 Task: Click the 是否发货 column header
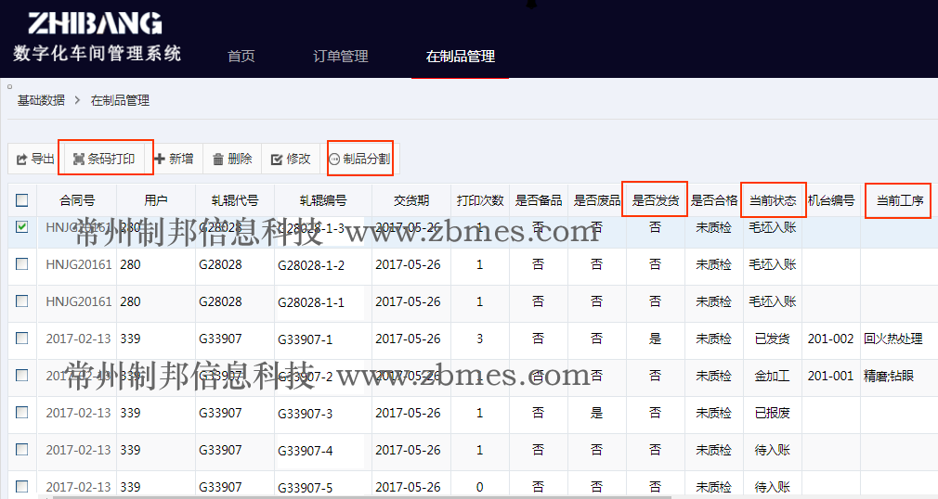(x=655, y=200)
